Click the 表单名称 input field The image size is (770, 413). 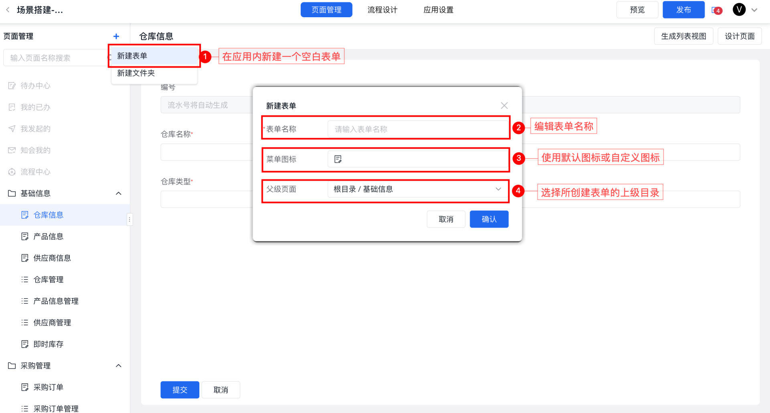(417, 129)
